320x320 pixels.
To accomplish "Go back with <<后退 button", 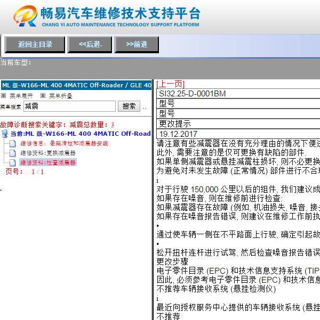I will [90, 45].
